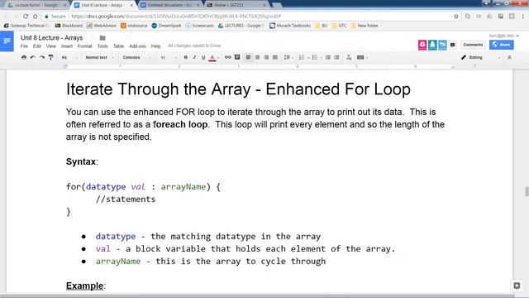
Task: Open the Format menu
Action: pyautogui.click(x=84, y=46)
